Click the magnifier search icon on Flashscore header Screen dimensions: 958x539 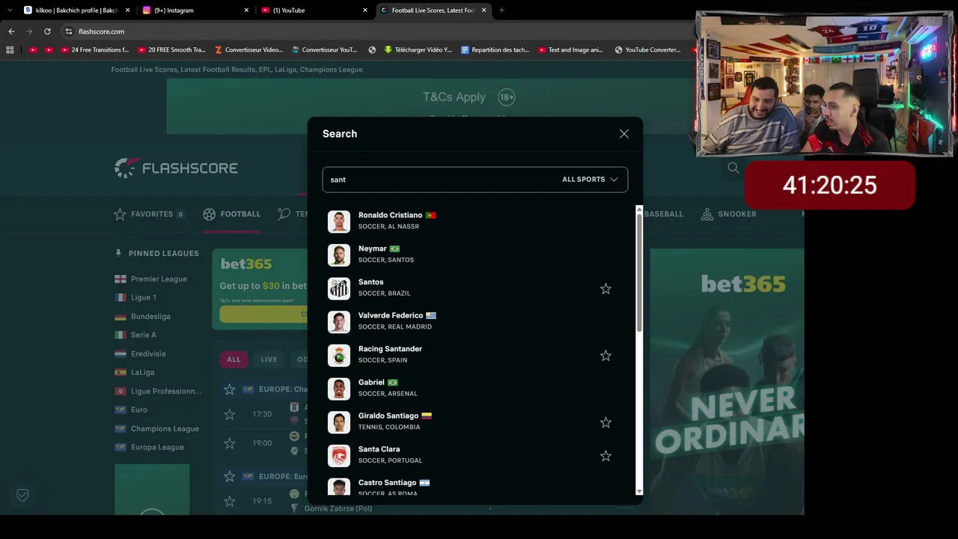click(x=733, y=168)
